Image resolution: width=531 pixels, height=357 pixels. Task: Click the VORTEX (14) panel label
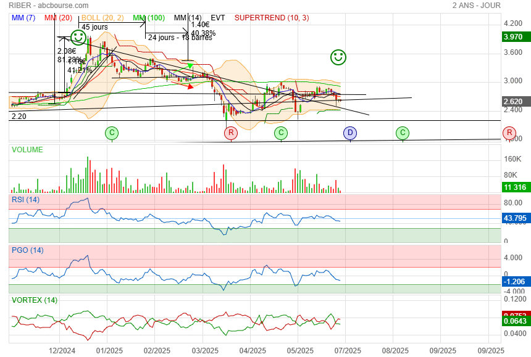click(x=34, y=300)
